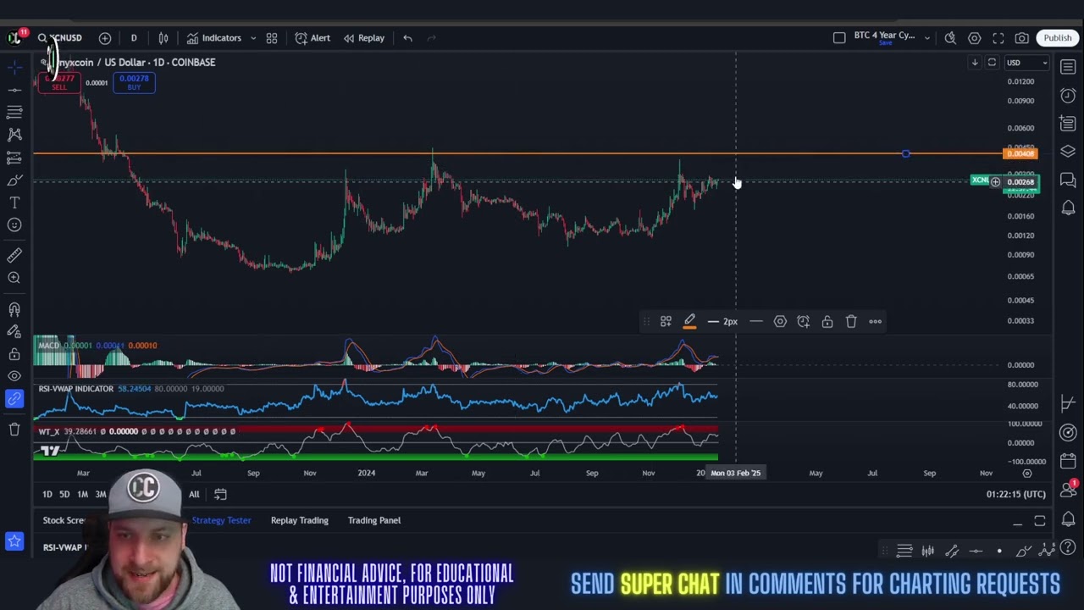1084x610 pixels.
Task: Open drawing templates in floating toolbar
Action: coord(666,321)
